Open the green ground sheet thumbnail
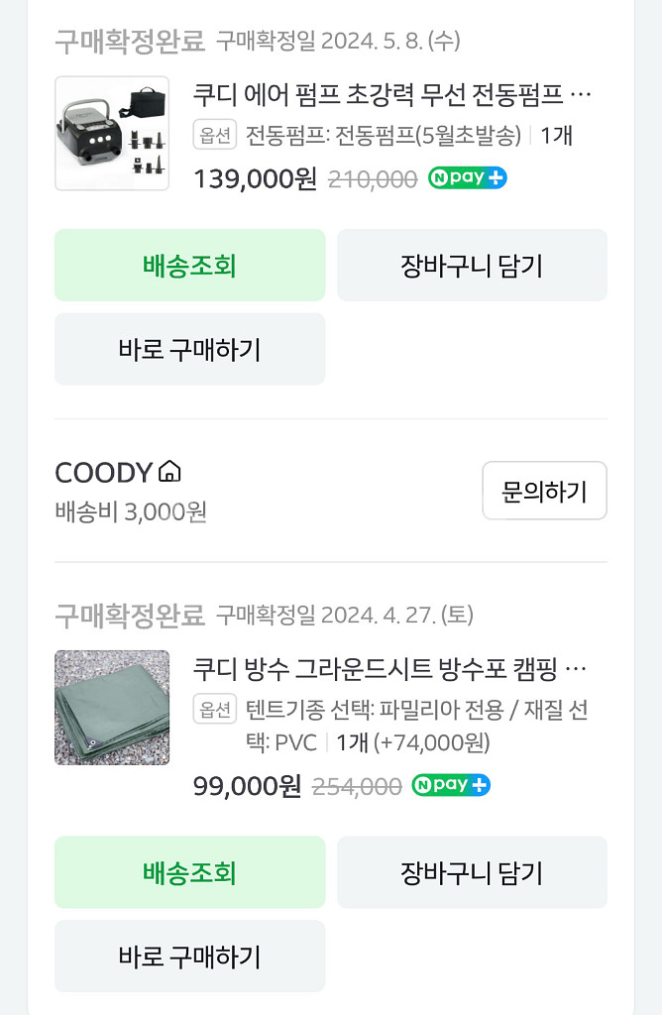The height and width of the screenshot is (1015, 662). 112,708
